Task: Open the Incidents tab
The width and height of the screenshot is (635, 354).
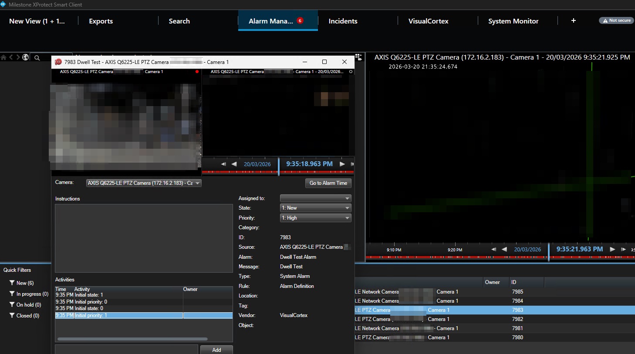Action: [343, 21]
